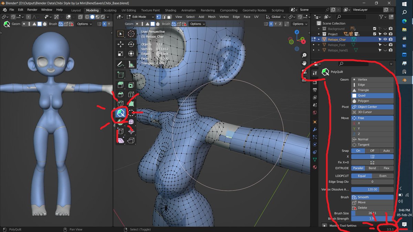Open the Properties editor options dropdown chevron
This screenshot has width=413, height=232.
pos(391,64)
